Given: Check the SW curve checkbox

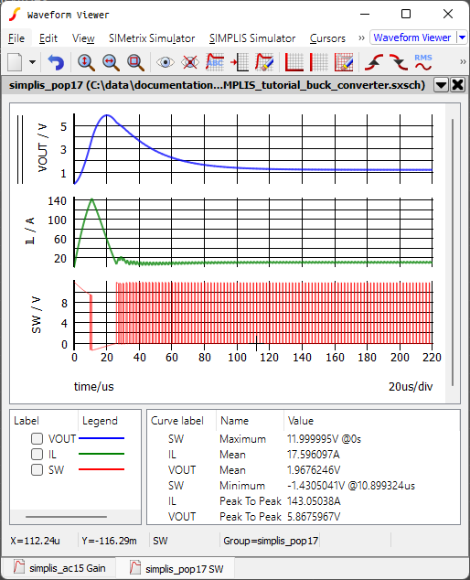Looking at the screenshot, I should click(37, 470).
